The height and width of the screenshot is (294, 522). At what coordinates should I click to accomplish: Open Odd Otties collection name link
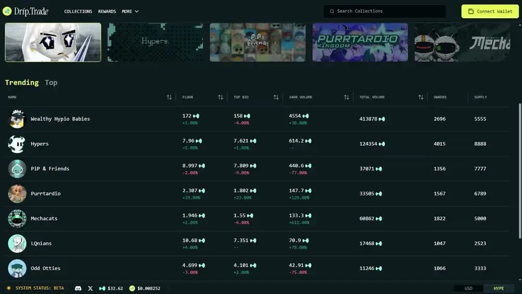(45, 268)
